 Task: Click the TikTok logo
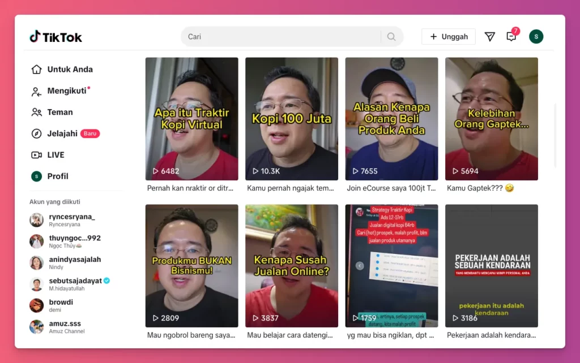(56, 36)
